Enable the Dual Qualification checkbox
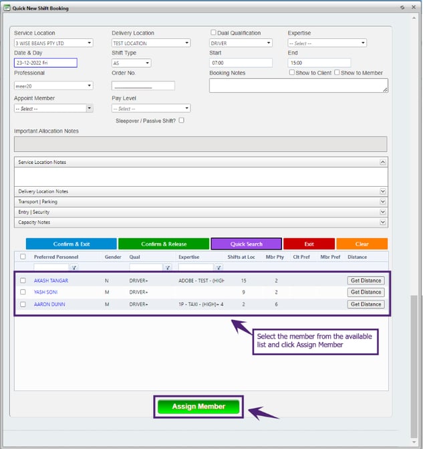 click(x=213, y=32)
